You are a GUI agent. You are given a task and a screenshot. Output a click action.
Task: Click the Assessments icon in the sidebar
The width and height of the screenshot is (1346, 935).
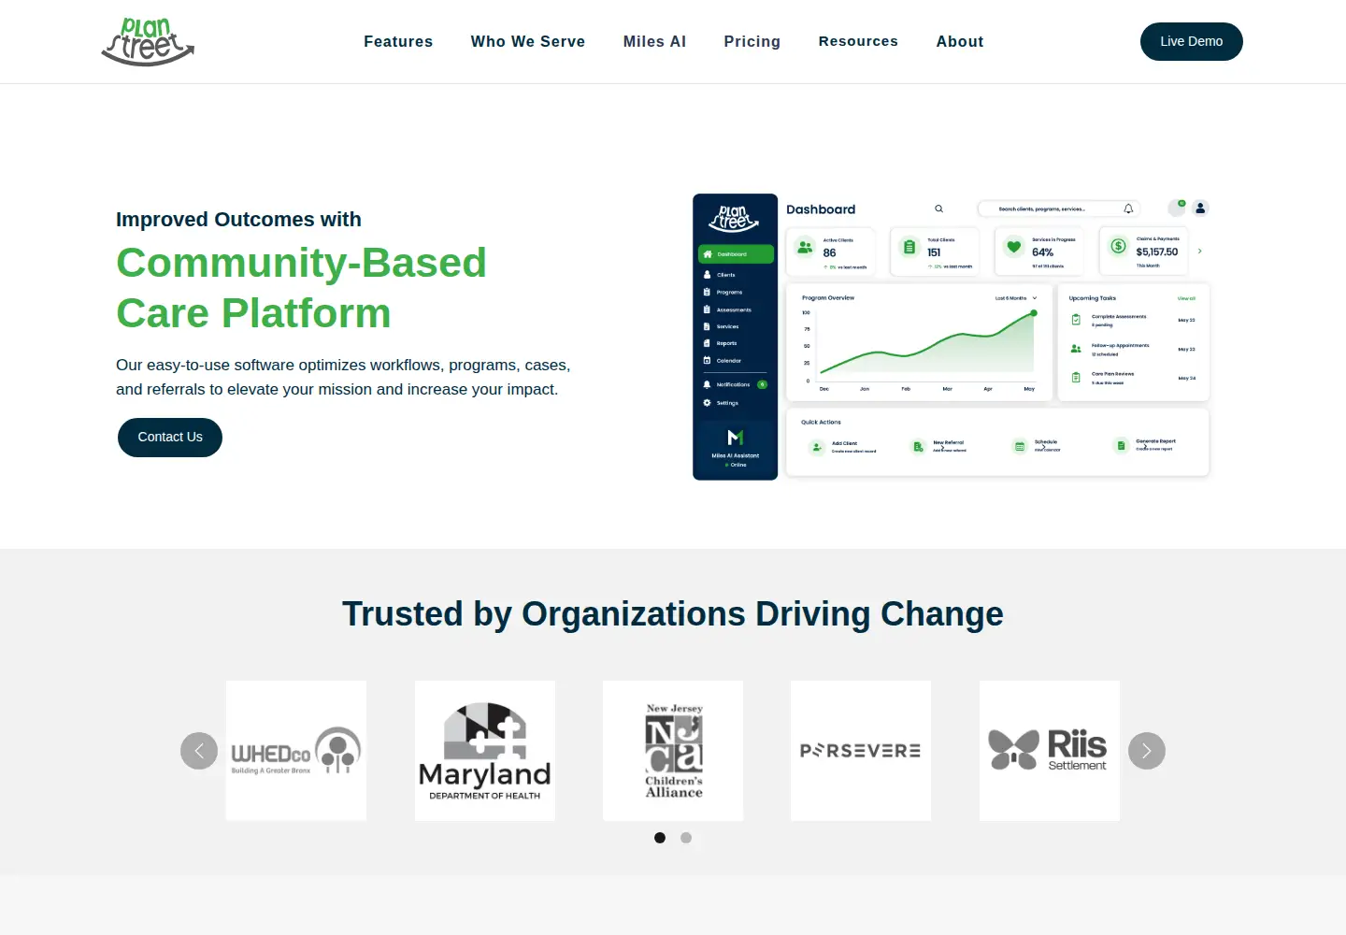707,309
